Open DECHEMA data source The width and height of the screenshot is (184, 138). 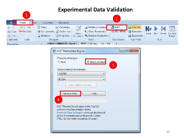(118, 31)
